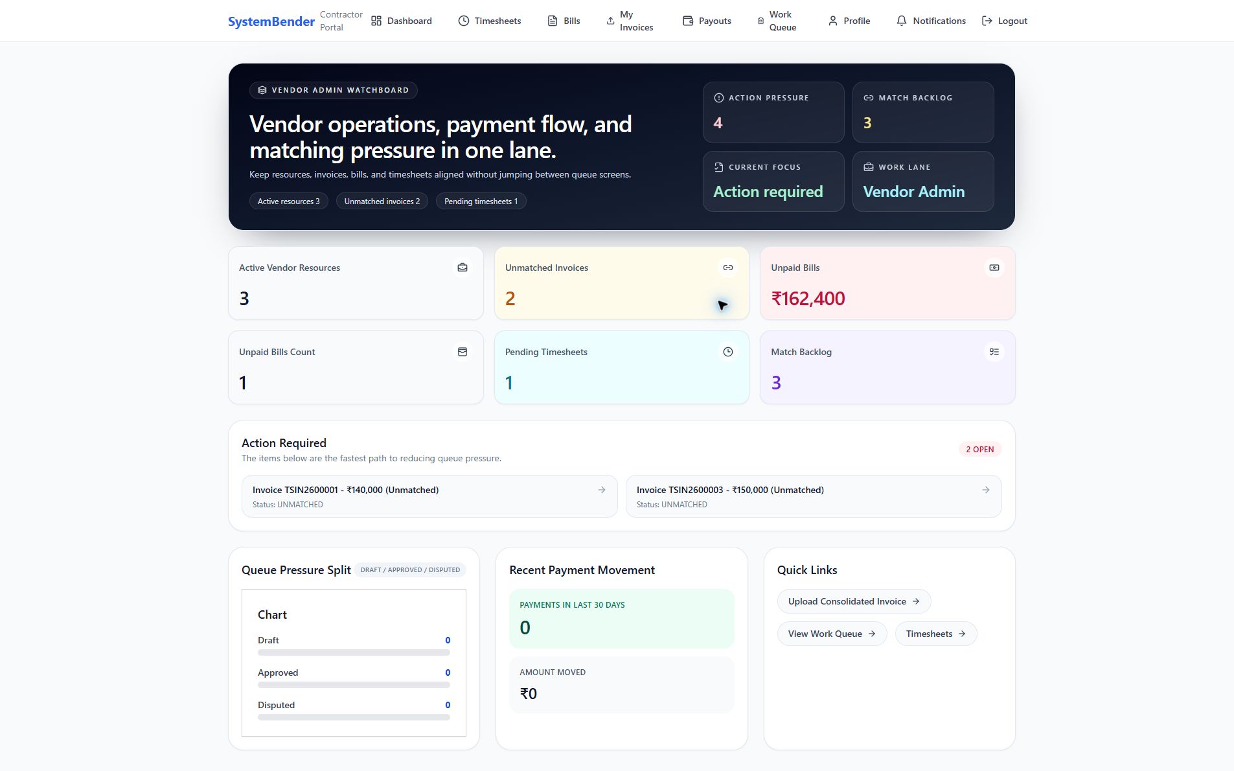The height and width of the screenshot is (771, 1234).
Task: Click the Timesheets quick link button
Action: coord(936,634)
